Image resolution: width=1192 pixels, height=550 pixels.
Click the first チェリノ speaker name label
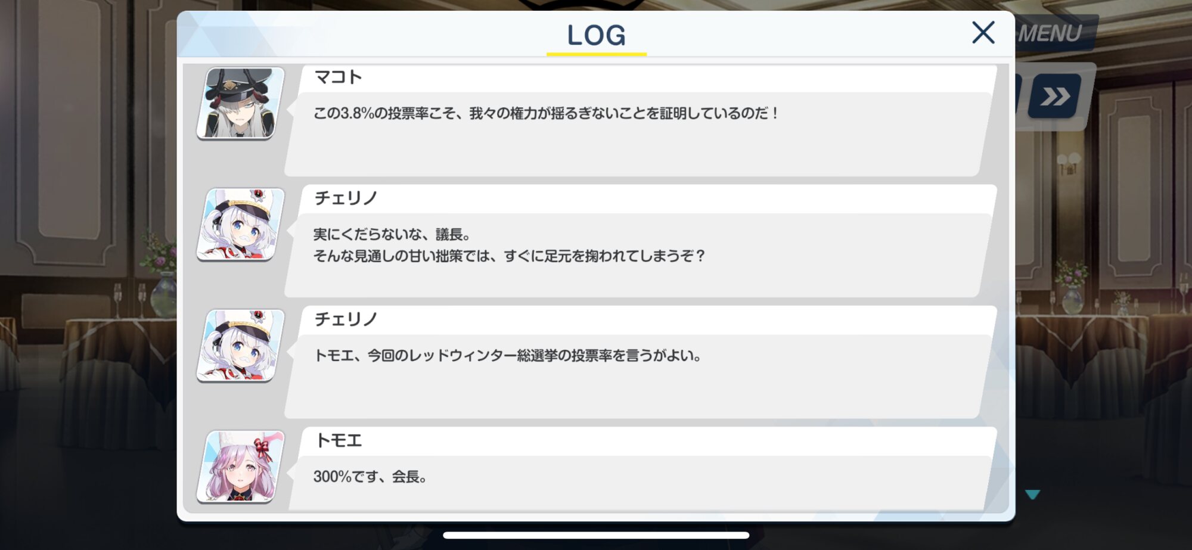[346, 198]
